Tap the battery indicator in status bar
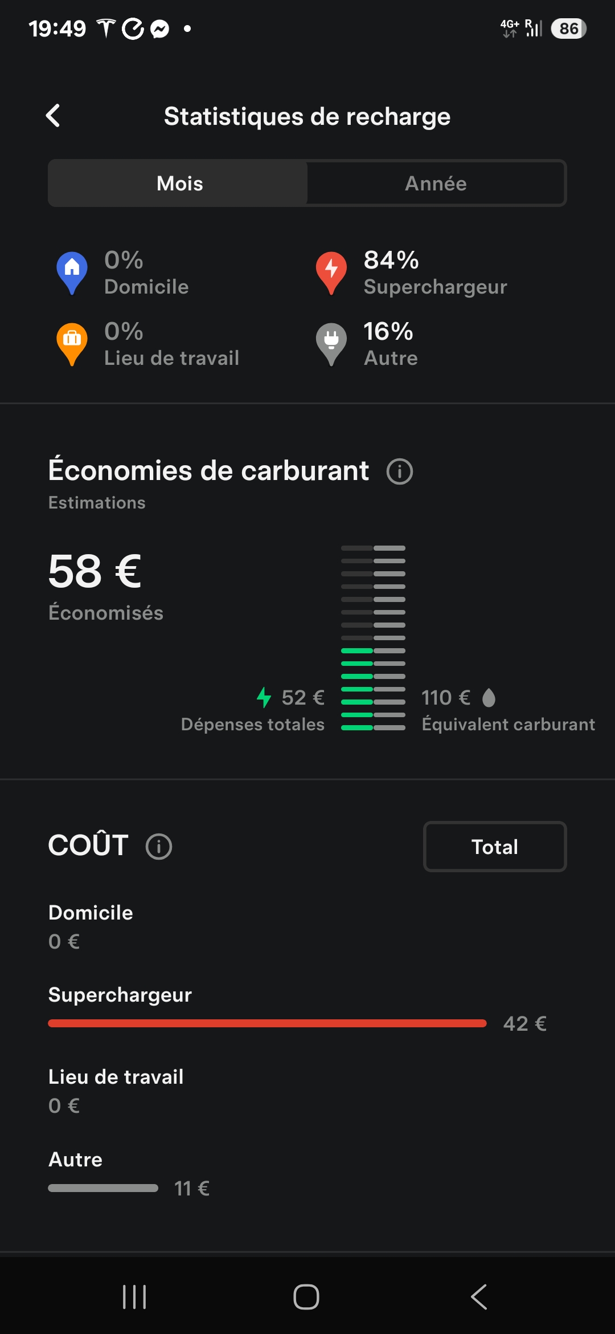615x1334 pixels. [568, 29]
